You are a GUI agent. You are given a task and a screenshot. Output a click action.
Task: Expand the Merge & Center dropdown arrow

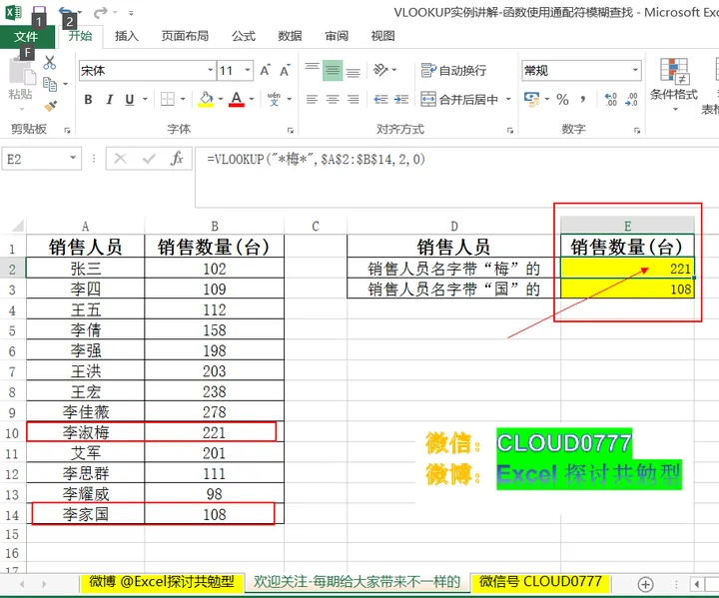point(508,100)
